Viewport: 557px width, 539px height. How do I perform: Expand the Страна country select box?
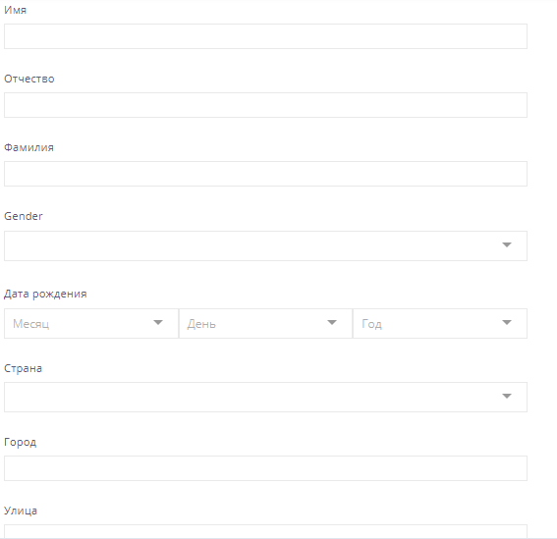(x=265, y=397)
